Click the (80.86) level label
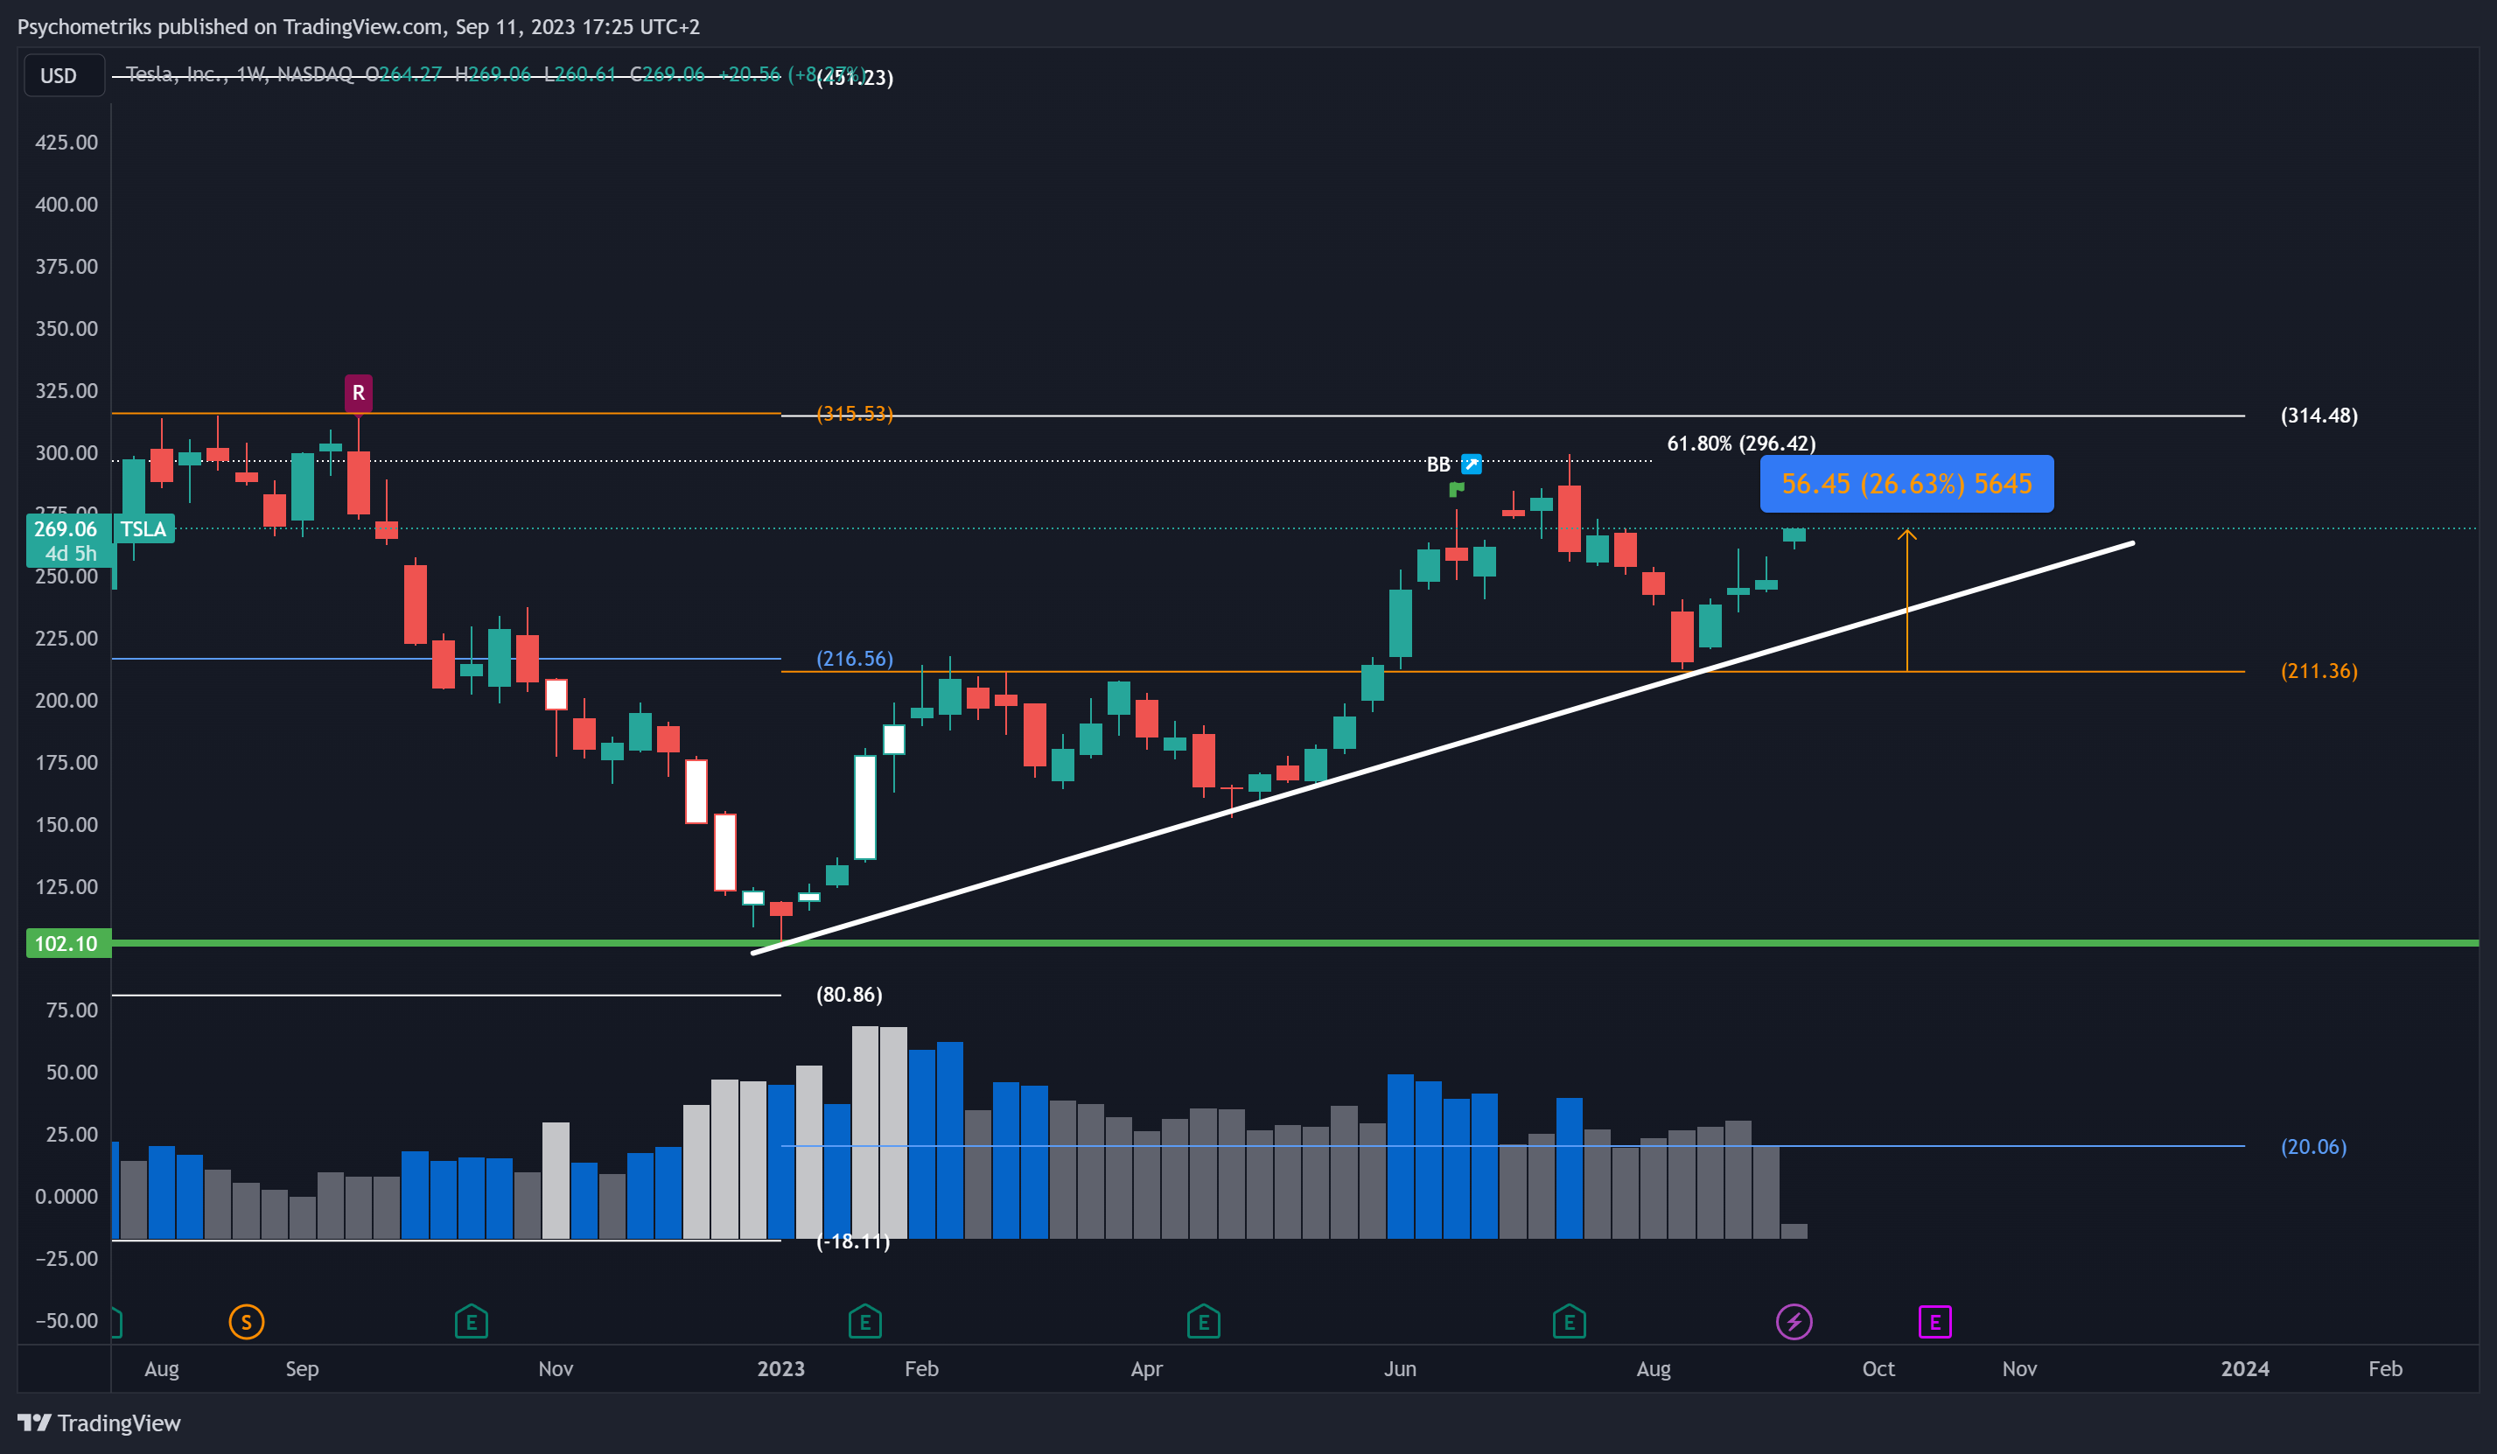 coord(850,994)
